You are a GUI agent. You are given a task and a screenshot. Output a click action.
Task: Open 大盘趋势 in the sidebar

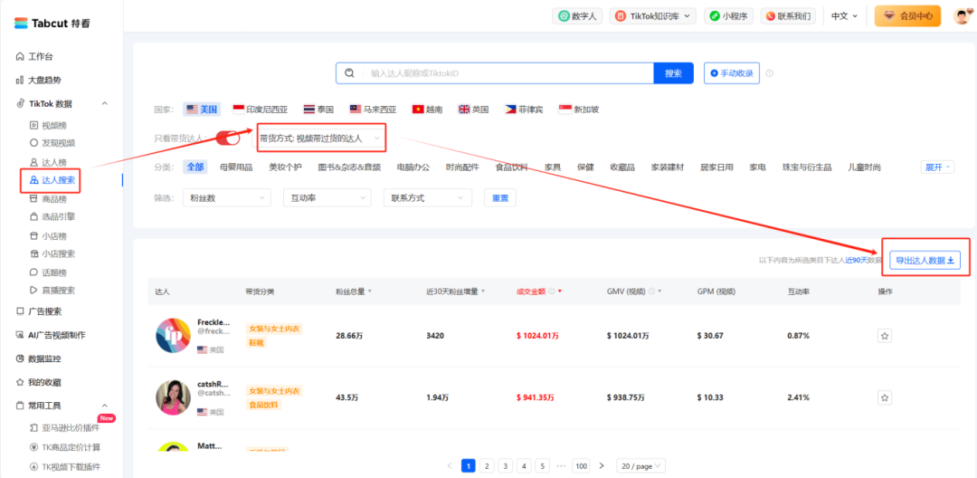[x=39, y=81]
